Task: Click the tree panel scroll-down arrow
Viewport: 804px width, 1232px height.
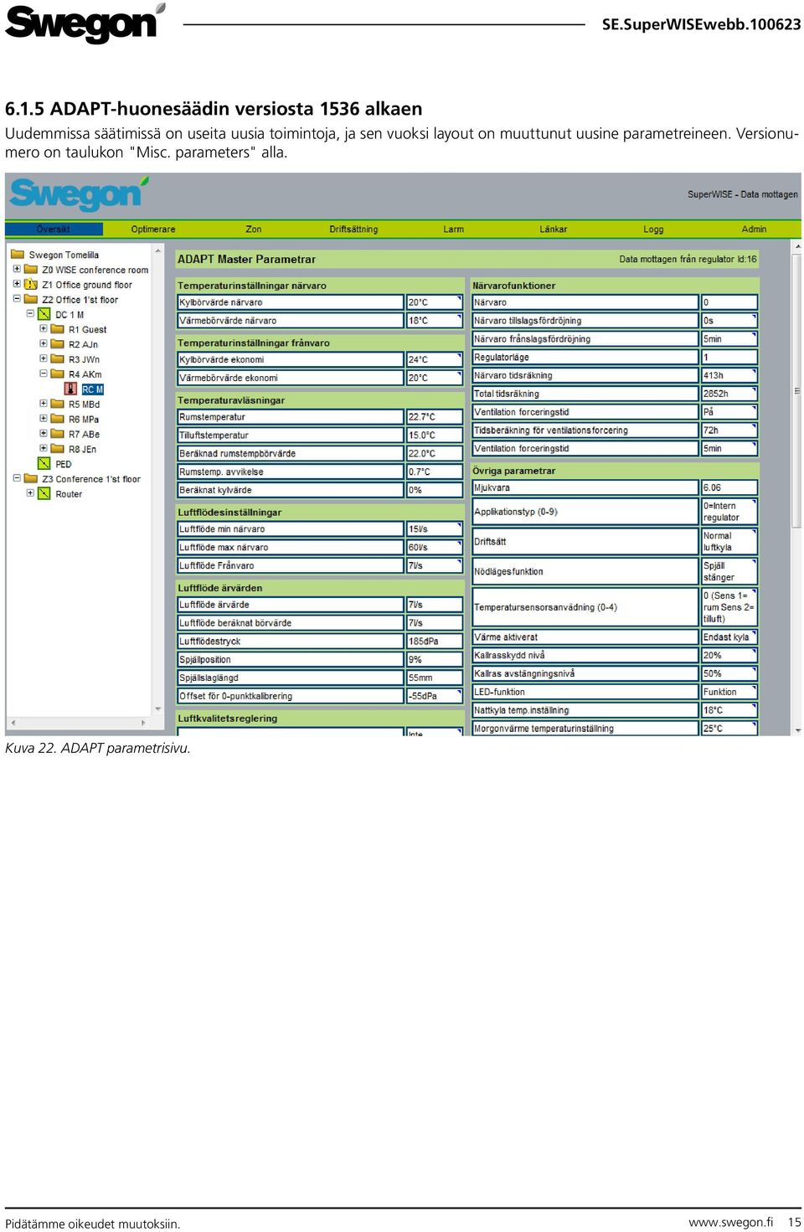Action: pos(158,709)
